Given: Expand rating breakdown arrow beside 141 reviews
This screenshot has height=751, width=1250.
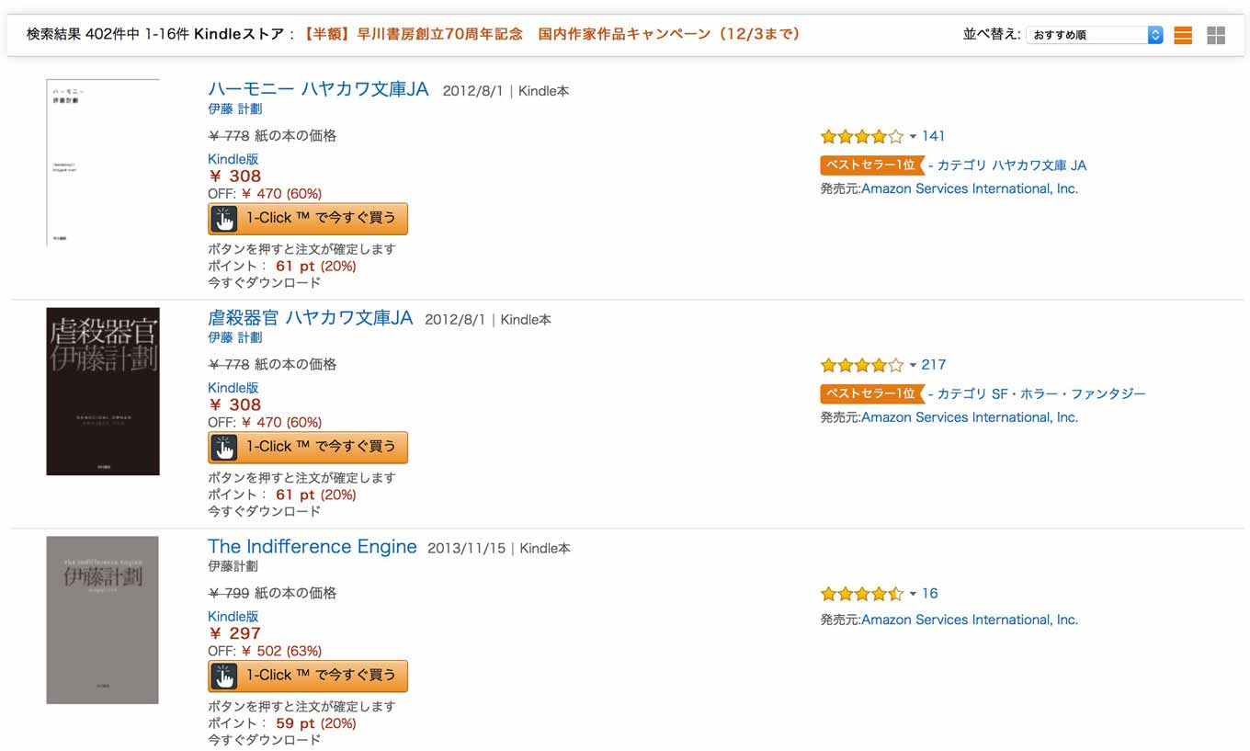Looking at the screenshot, I should coord(913,137).
